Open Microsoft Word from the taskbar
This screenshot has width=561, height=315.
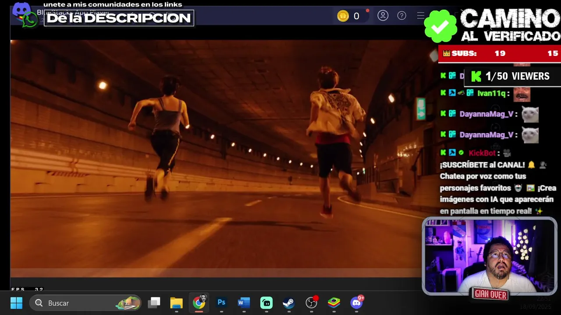[244, 303]
